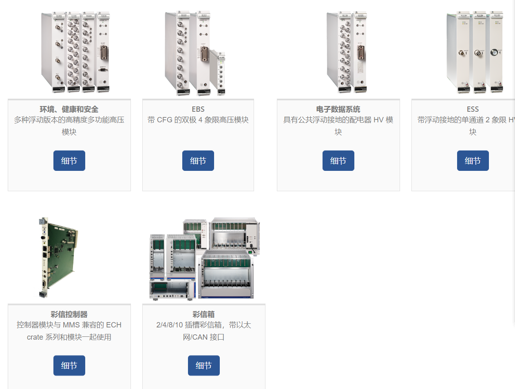The width and height of the screenshot is (515, 389).
Task: Open the green 彩信控制器 circuit board image
Action: tap(58, 257)
